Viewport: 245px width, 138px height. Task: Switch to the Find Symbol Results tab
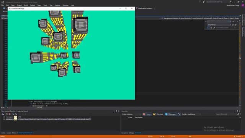(26, 133)
